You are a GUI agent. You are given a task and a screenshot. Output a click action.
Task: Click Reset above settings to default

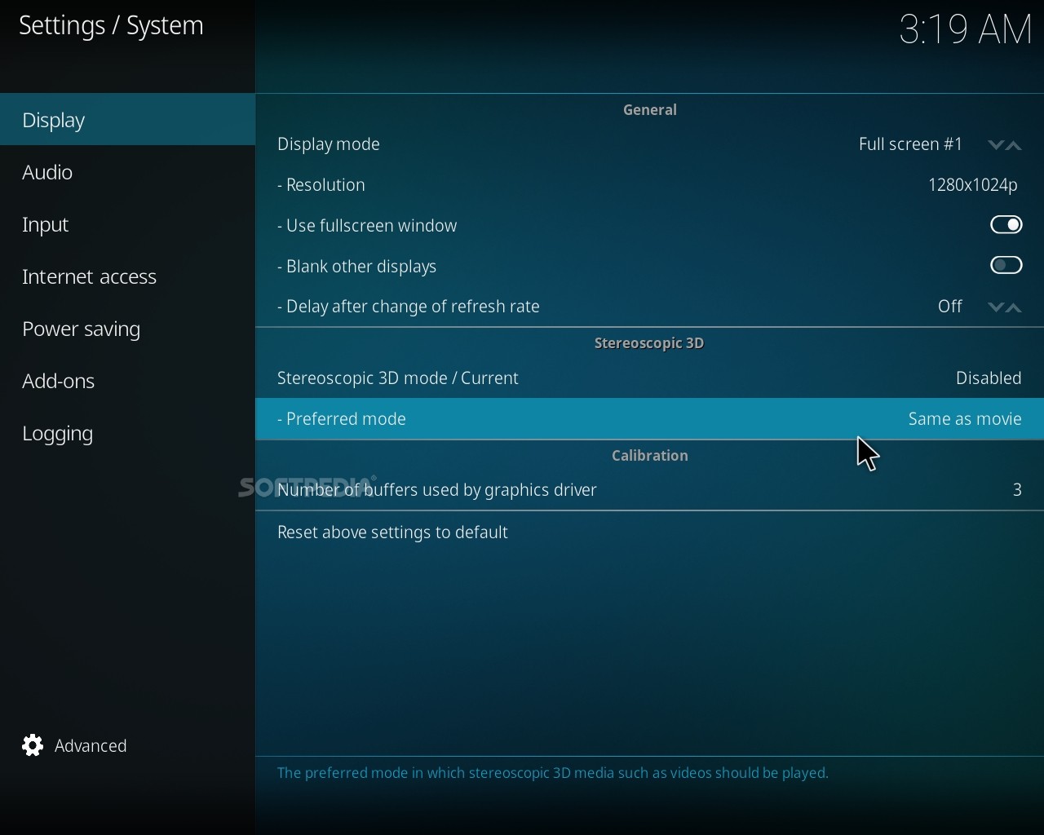tap(650, 532)
